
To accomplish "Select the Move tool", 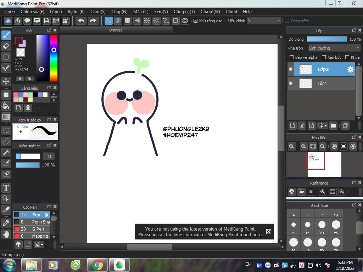I will click(x=6, y=81).
